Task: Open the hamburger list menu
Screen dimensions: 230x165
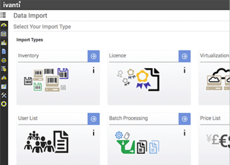Action: [3, 15]
